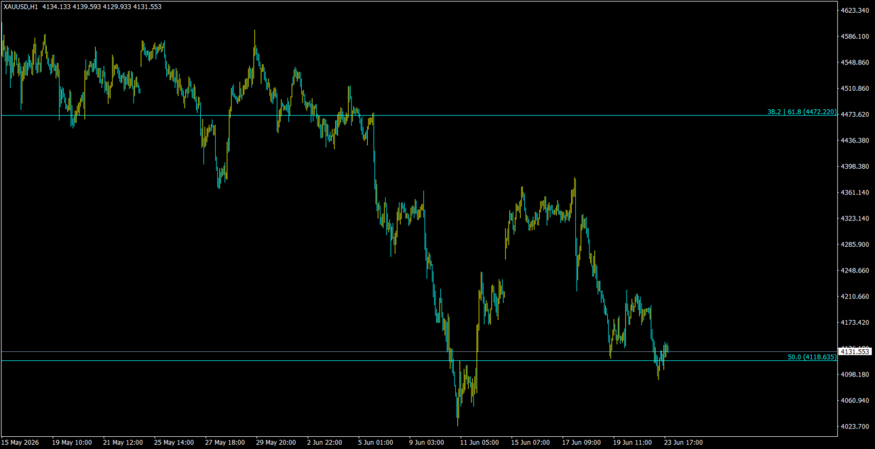The image size is (875, 449).
Task: Click the 29 May 20:00 time label
Action: pos(275,442)
